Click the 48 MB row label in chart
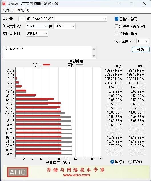 10,150
